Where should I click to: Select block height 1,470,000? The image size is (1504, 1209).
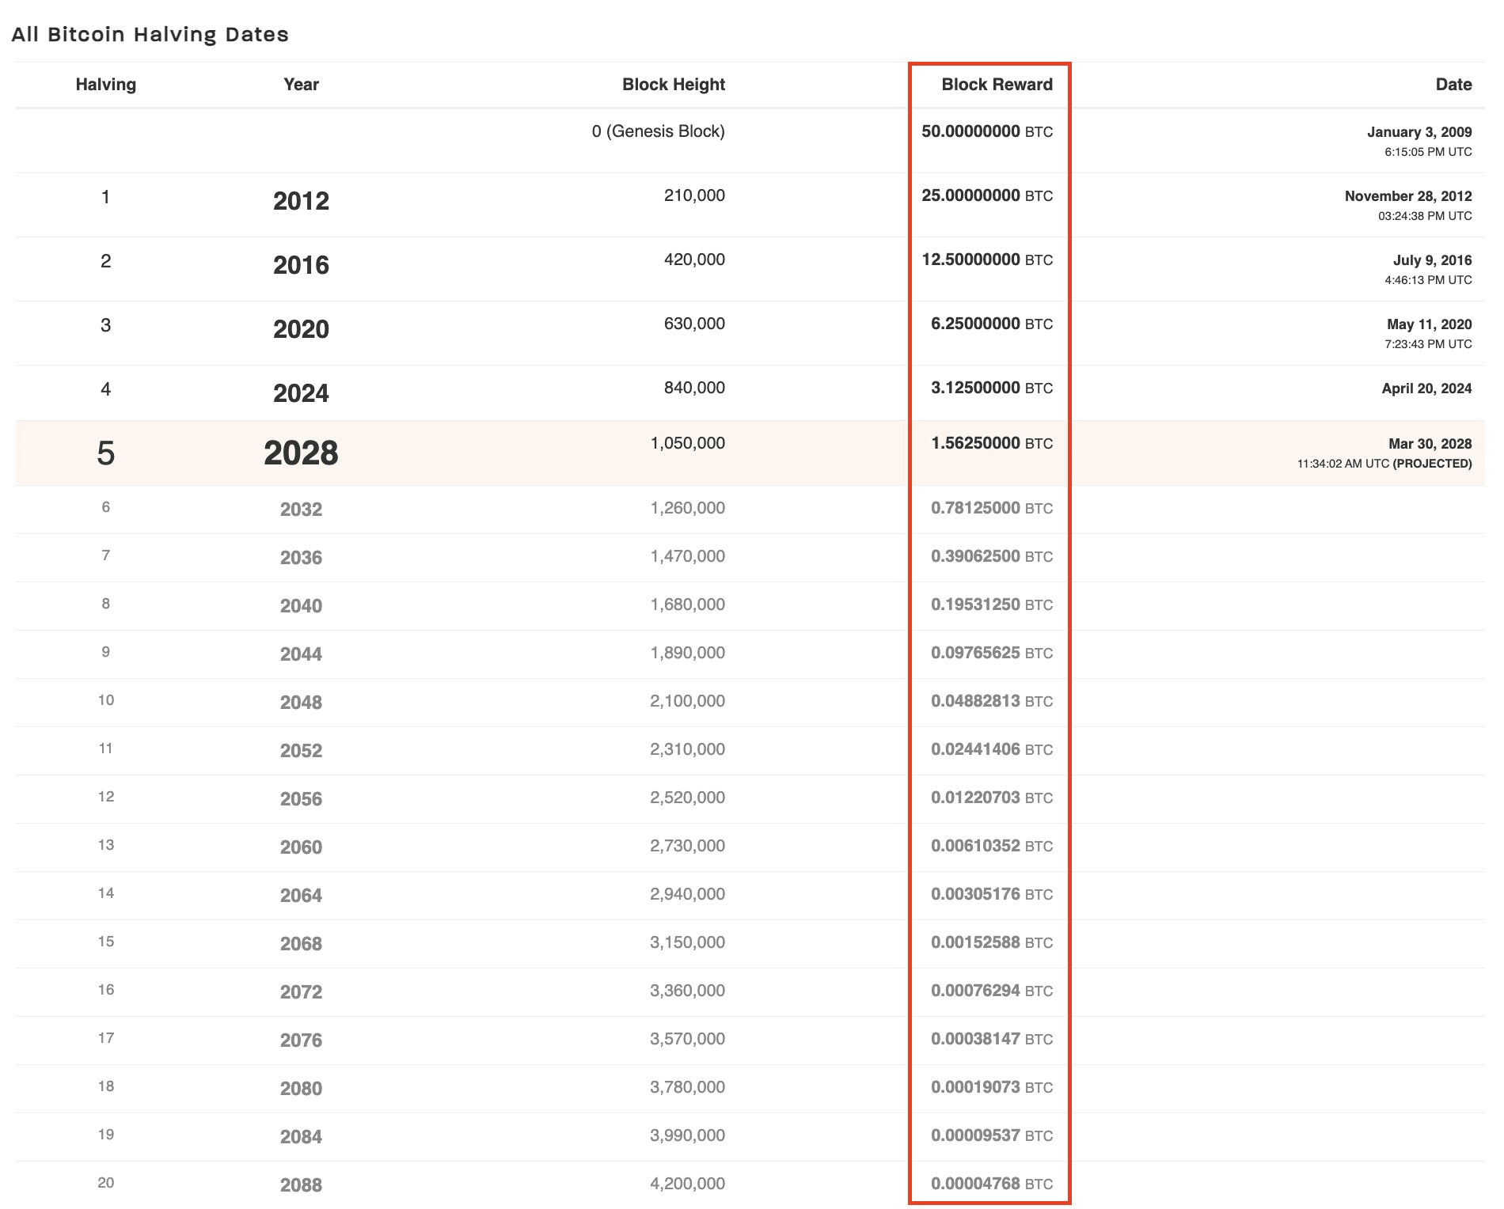[x=687, y=556]
